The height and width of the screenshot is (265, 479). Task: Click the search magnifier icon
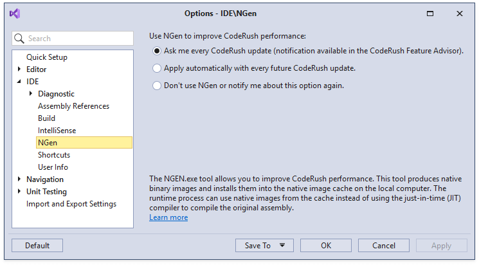pos(20,39)
